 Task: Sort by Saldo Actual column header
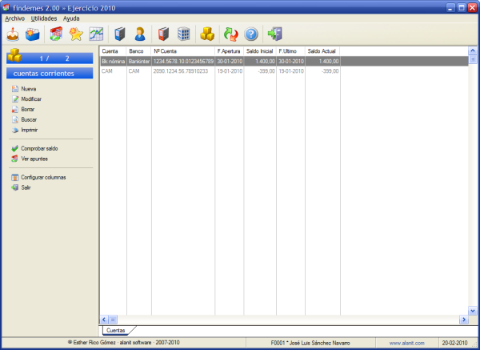coord(322,51)
